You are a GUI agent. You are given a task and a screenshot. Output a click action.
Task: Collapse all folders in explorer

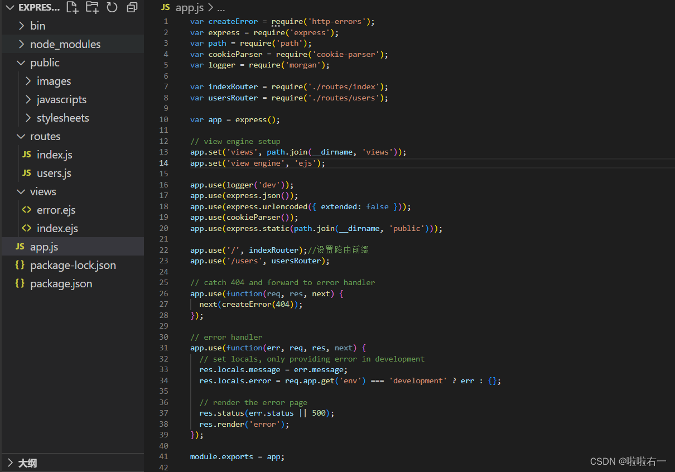point(132,7)
